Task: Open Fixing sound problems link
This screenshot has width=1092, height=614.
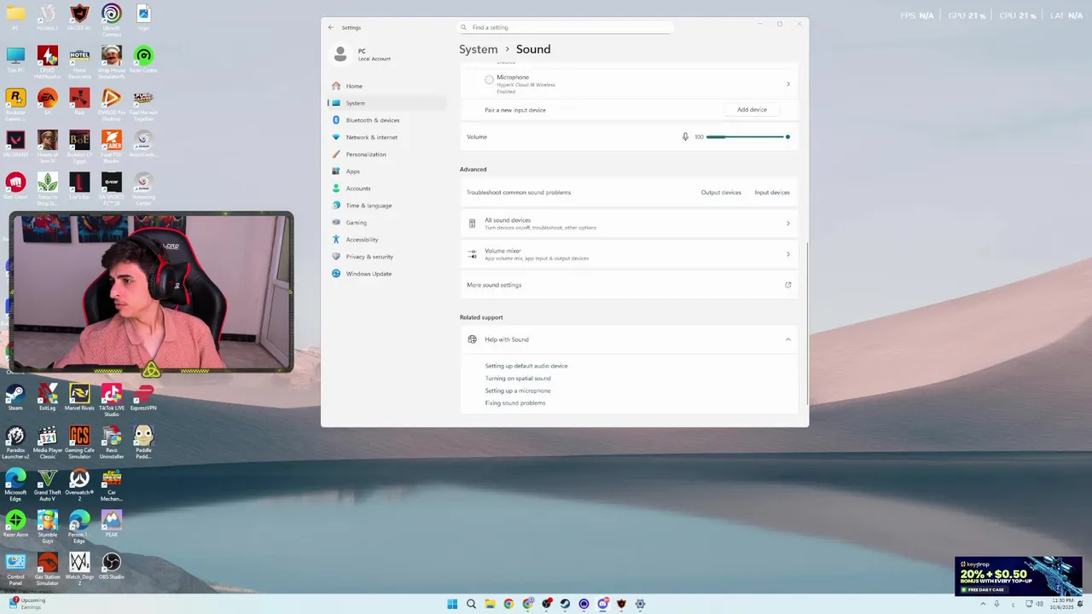Action: coord(515,403)
